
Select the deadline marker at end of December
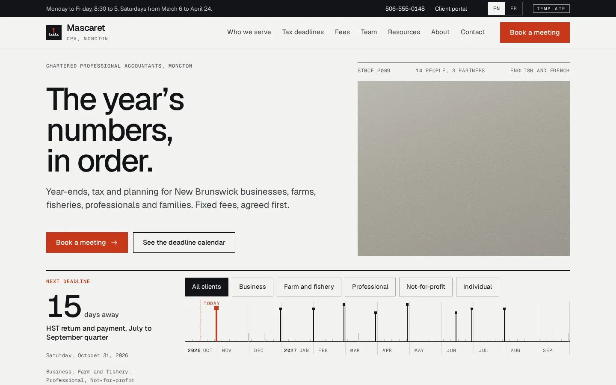281,324
